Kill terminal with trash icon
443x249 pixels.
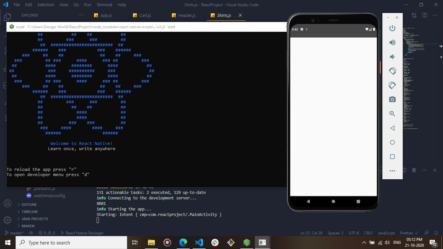coord(414,170)
